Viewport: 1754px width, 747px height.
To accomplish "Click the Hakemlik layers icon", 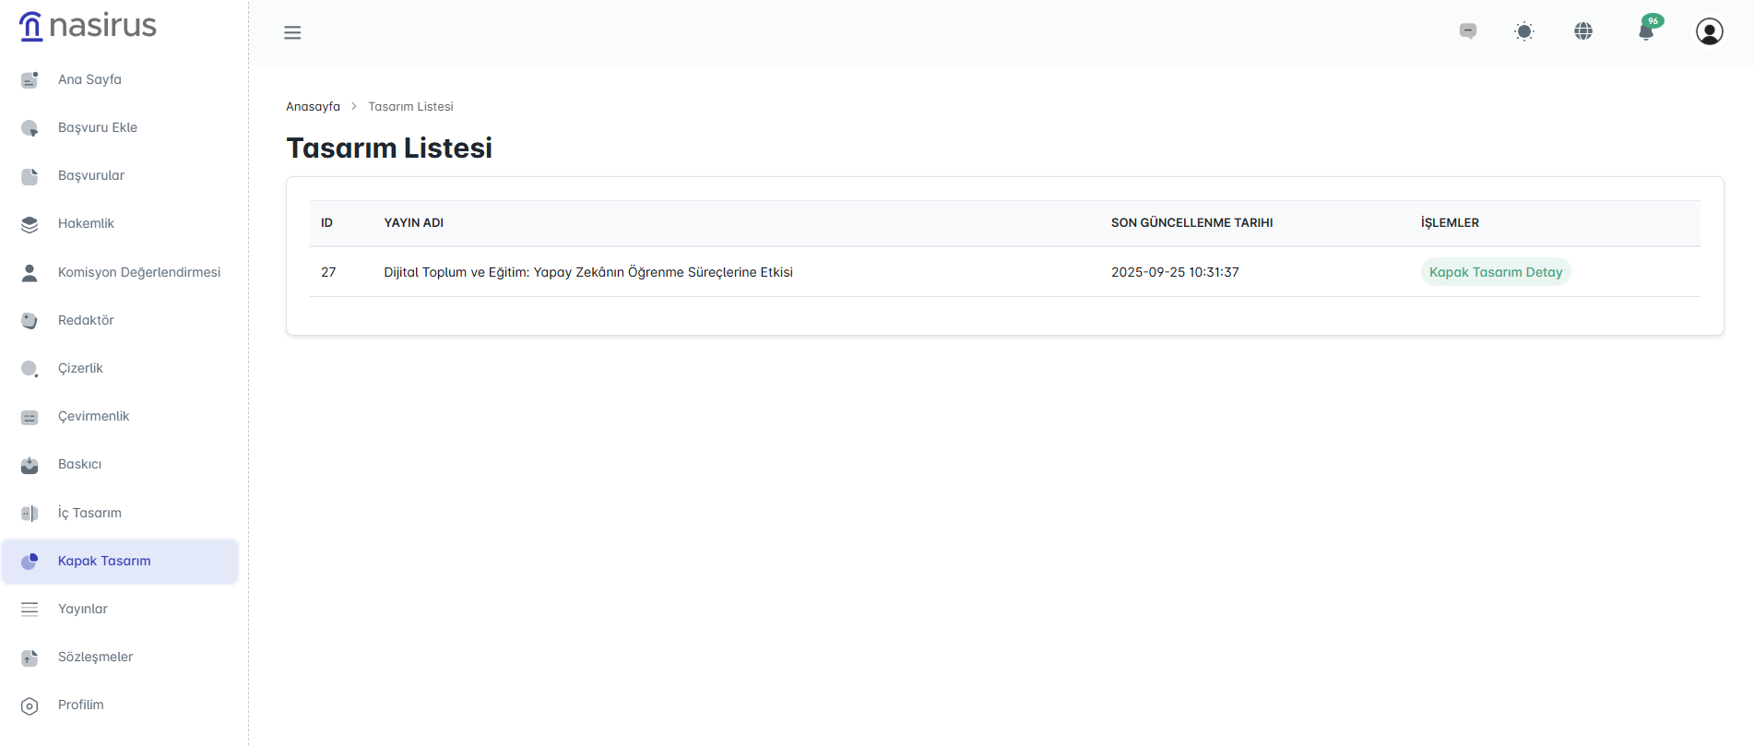I will coord(30,224).
